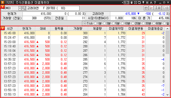
Task: Select the 15:19:40 row time cell
Action: pos(9,46)
